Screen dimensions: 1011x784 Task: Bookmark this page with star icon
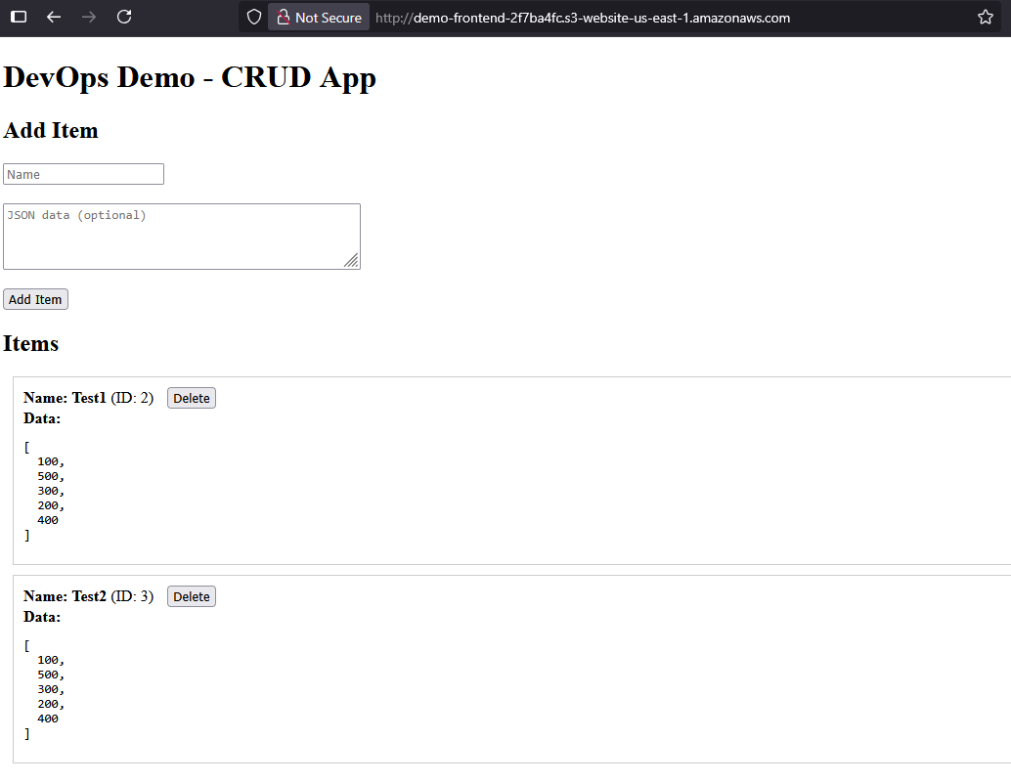[x=986, y=17]
